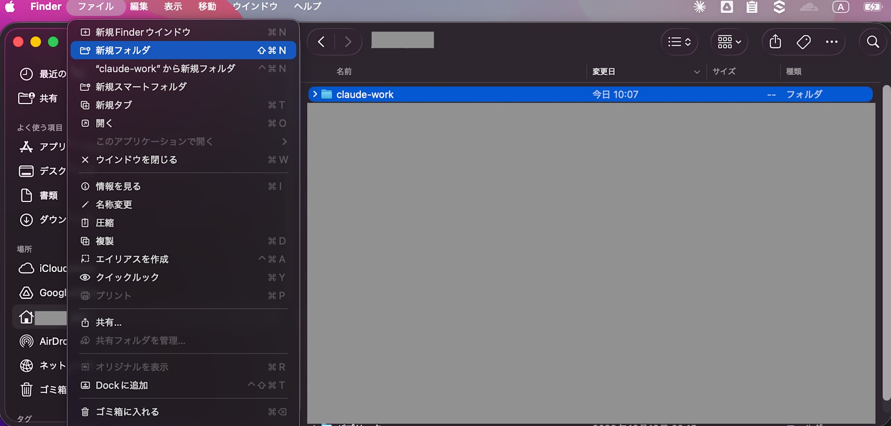Open the 移動 menu

pyautogui.click(x=206, y=6)
